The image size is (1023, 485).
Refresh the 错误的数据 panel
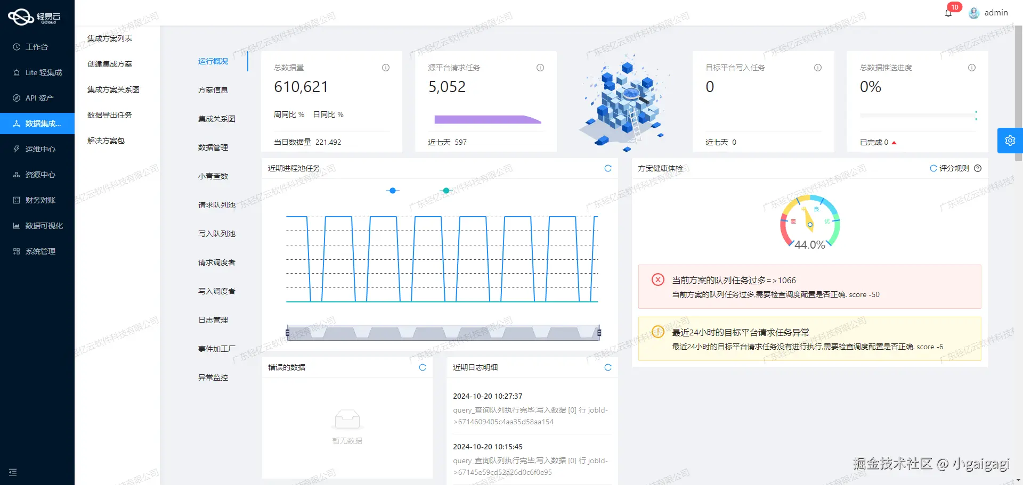point(423,367)
